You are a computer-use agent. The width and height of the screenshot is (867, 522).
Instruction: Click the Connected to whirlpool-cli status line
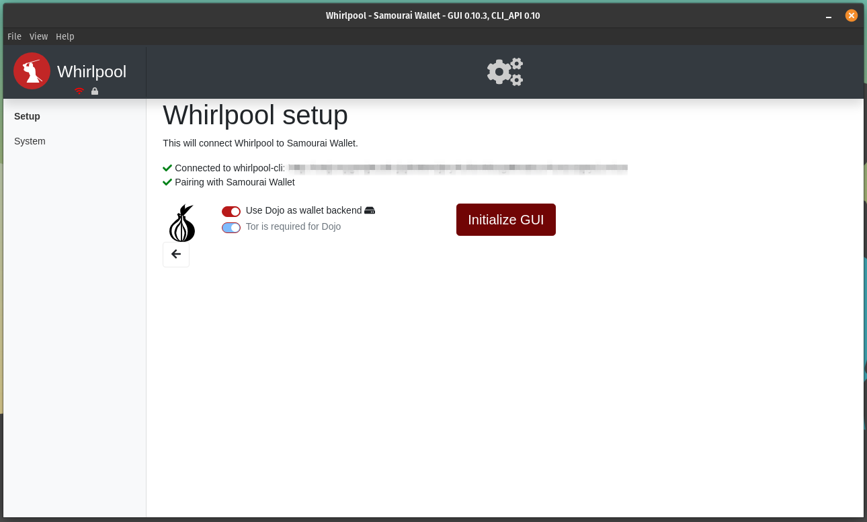click(x=395, y=168)
